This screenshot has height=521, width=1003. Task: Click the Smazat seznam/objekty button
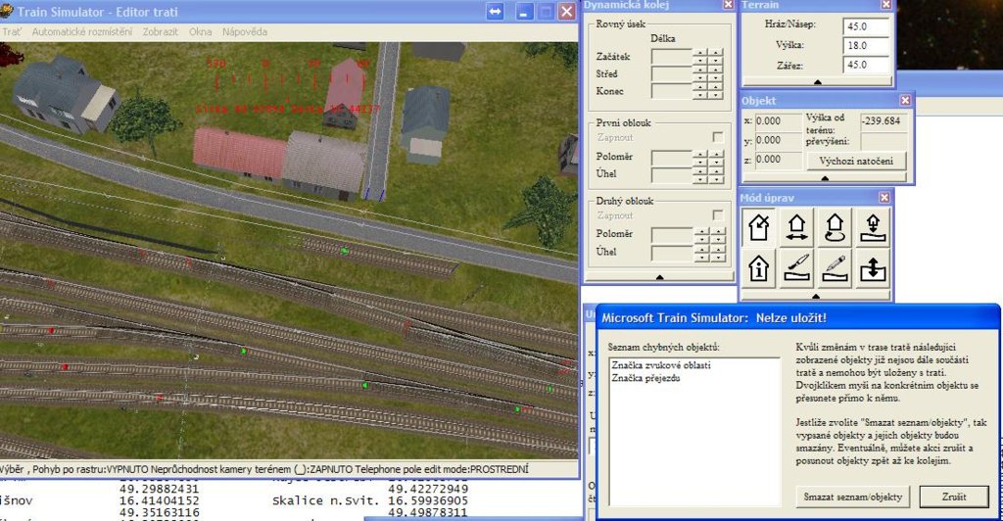853,497
